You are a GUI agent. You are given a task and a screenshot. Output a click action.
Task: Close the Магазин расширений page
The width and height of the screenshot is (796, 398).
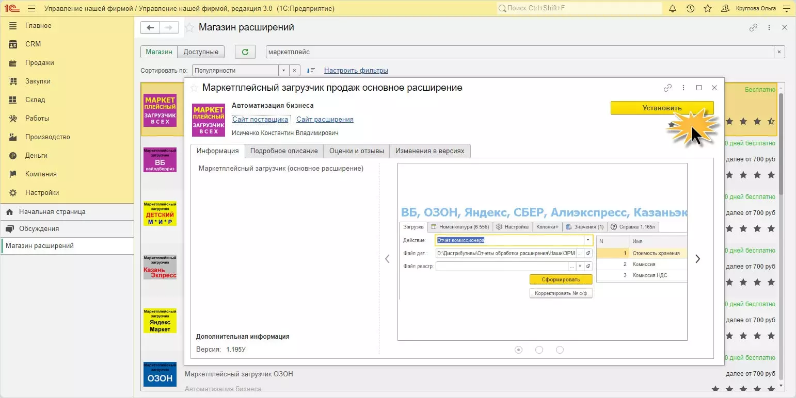785,28
